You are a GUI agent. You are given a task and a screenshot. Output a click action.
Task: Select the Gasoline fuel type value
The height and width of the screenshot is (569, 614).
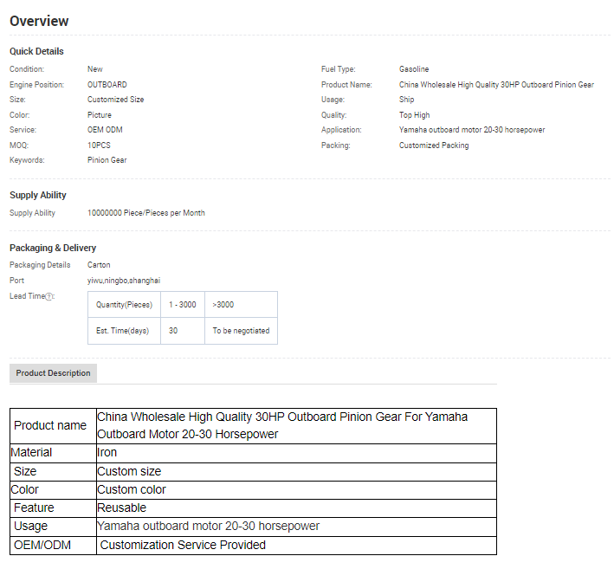(x=414, y=69)
